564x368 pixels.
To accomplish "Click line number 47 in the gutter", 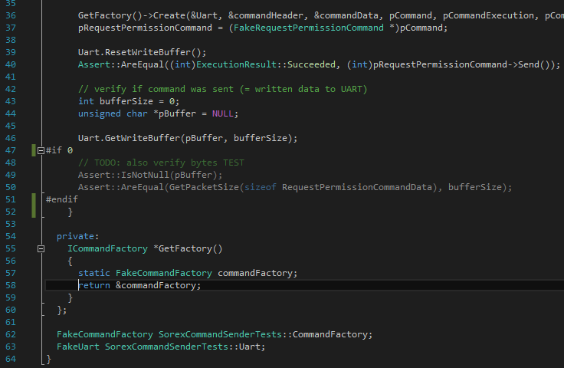I will [x=11, y=150].
